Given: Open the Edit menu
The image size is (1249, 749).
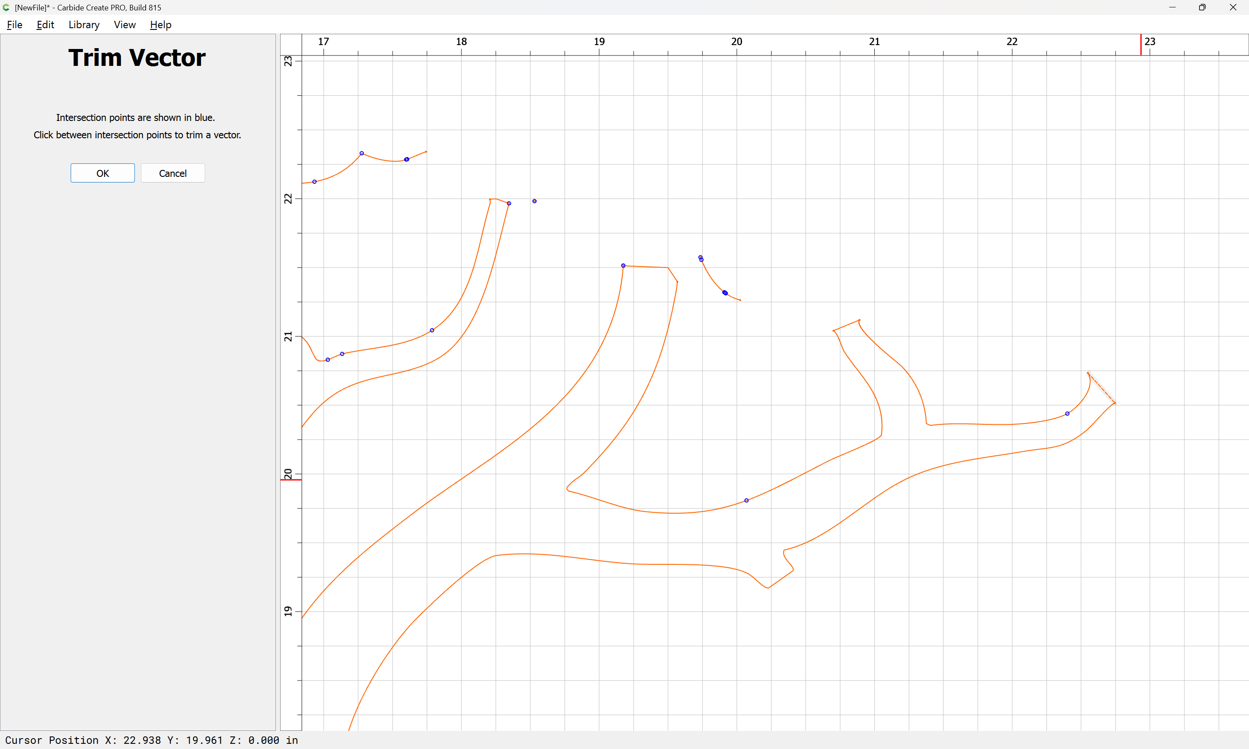Looking at the screenshot, I should point(45,25).
